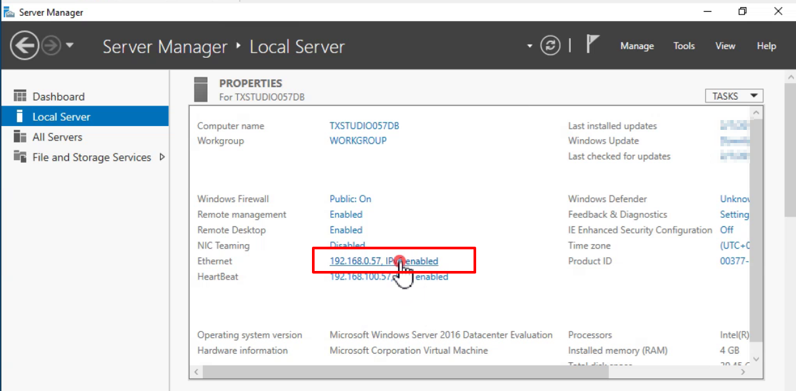Open File and Storage Services
The width and height of the screenshot is (796, 391).
click(x=85, y=157)
